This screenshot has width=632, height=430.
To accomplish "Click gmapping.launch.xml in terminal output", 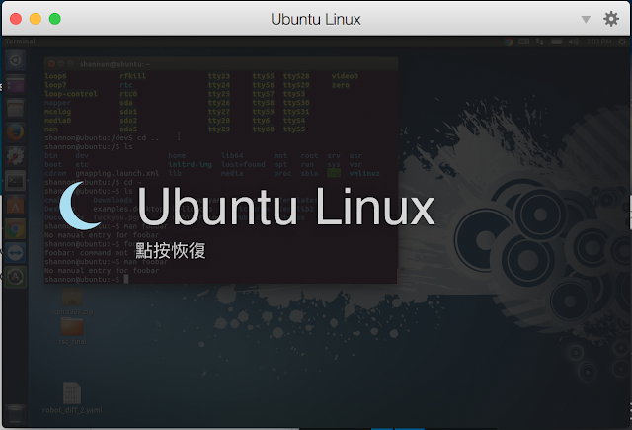I will [x=117, y=173].
